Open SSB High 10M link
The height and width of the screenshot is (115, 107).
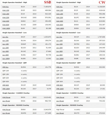[6, 10]
